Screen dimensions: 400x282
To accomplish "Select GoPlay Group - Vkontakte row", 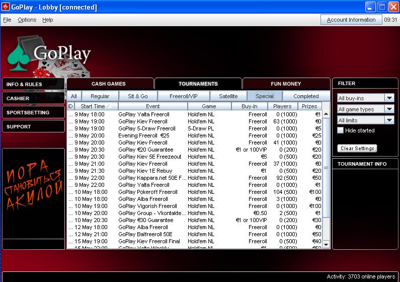I will coord(195,213).
